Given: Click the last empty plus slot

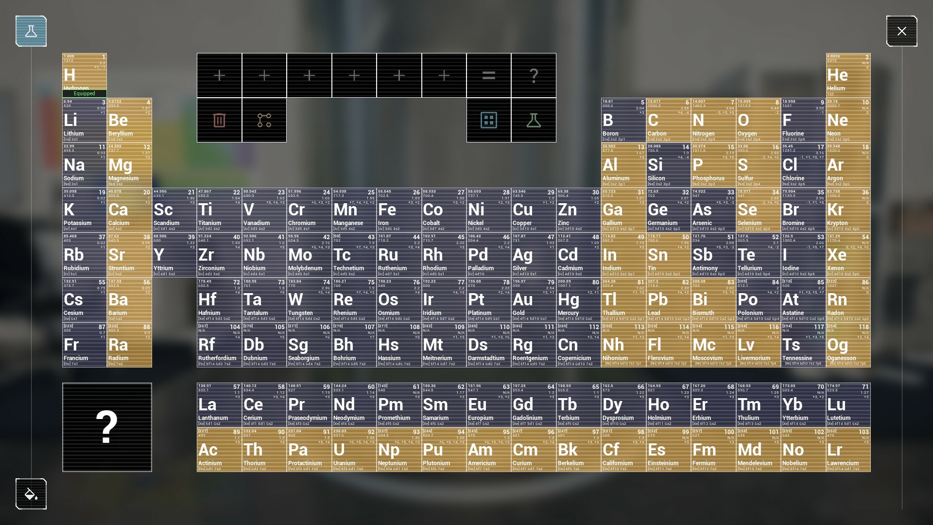Looking at the screenshot, I should (x=444, y=75).
